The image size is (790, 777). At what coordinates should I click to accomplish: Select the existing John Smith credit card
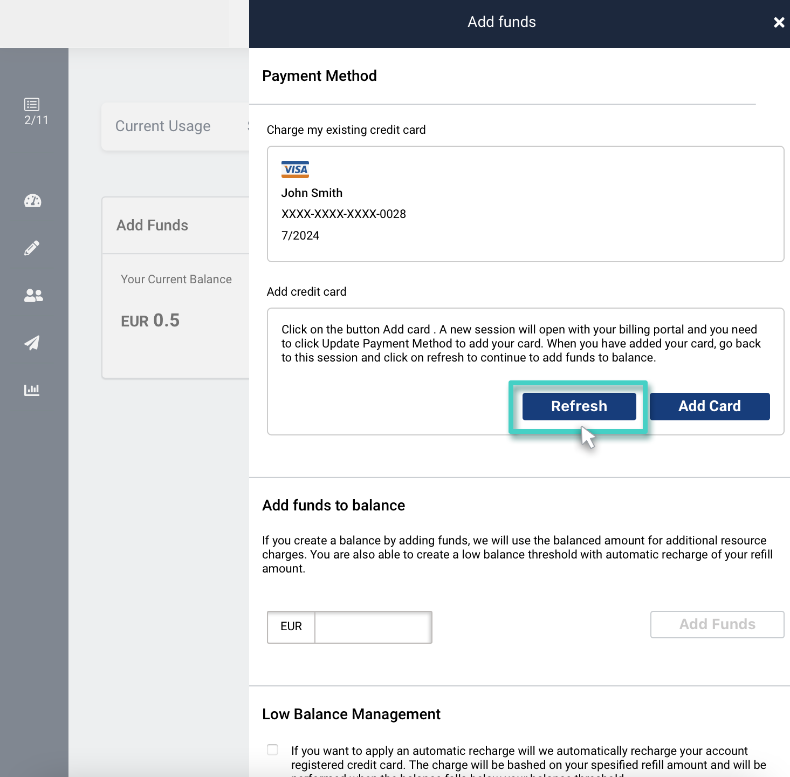pos(526,204)
